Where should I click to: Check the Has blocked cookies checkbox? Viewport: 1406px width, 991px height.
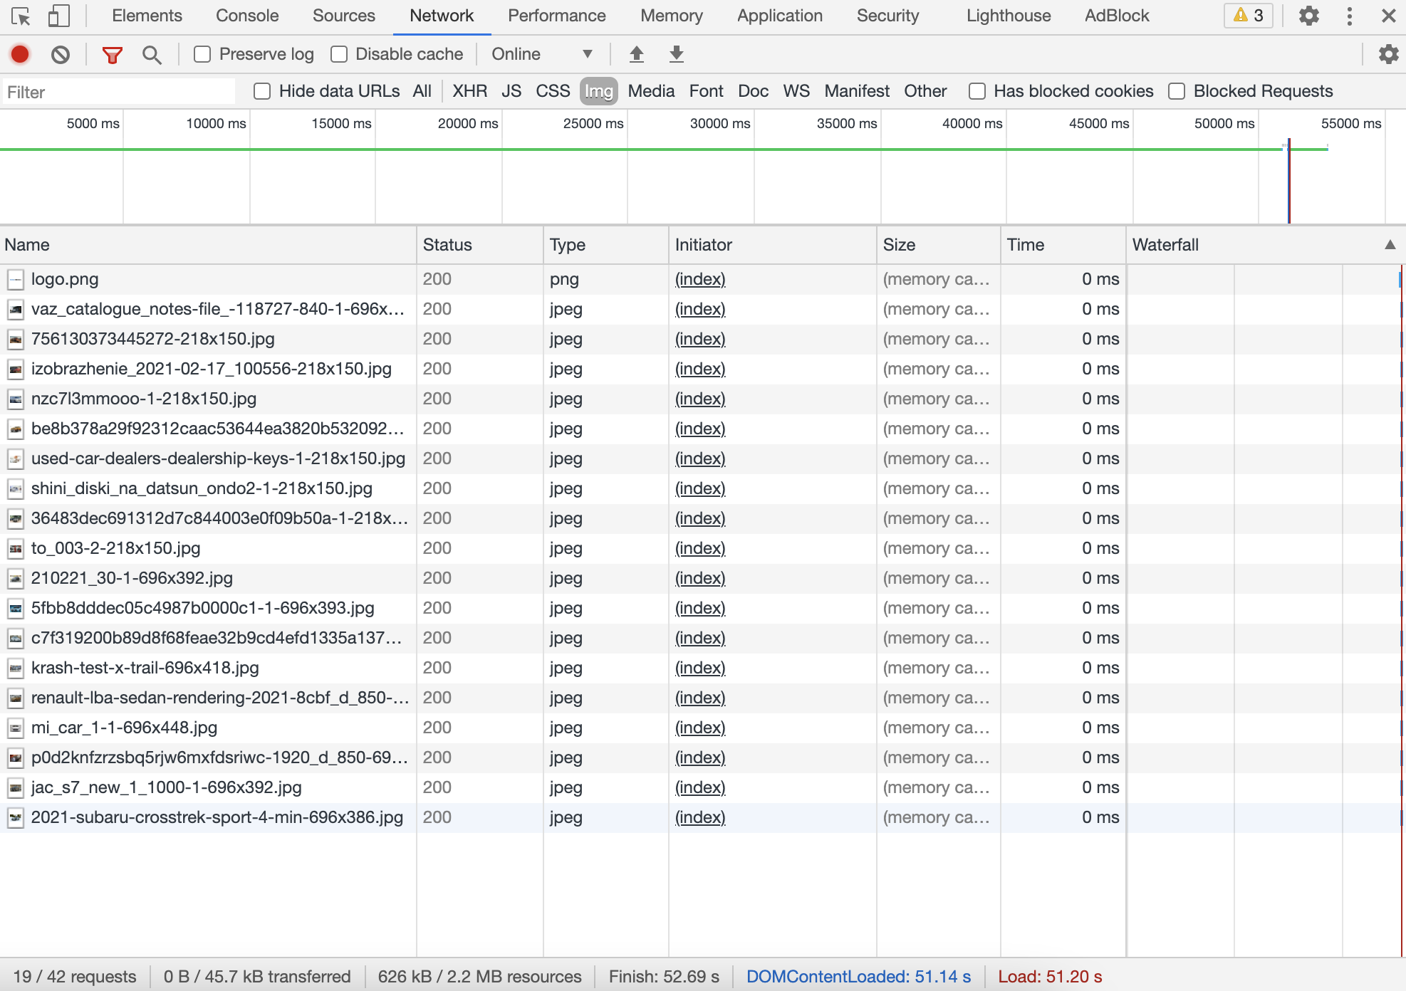click(x=977, y=91)
